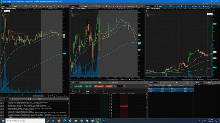Image resolution: width=220 pixels, height=123 pixels.
Task: Click the Buy MKT button
Action: 89,86
